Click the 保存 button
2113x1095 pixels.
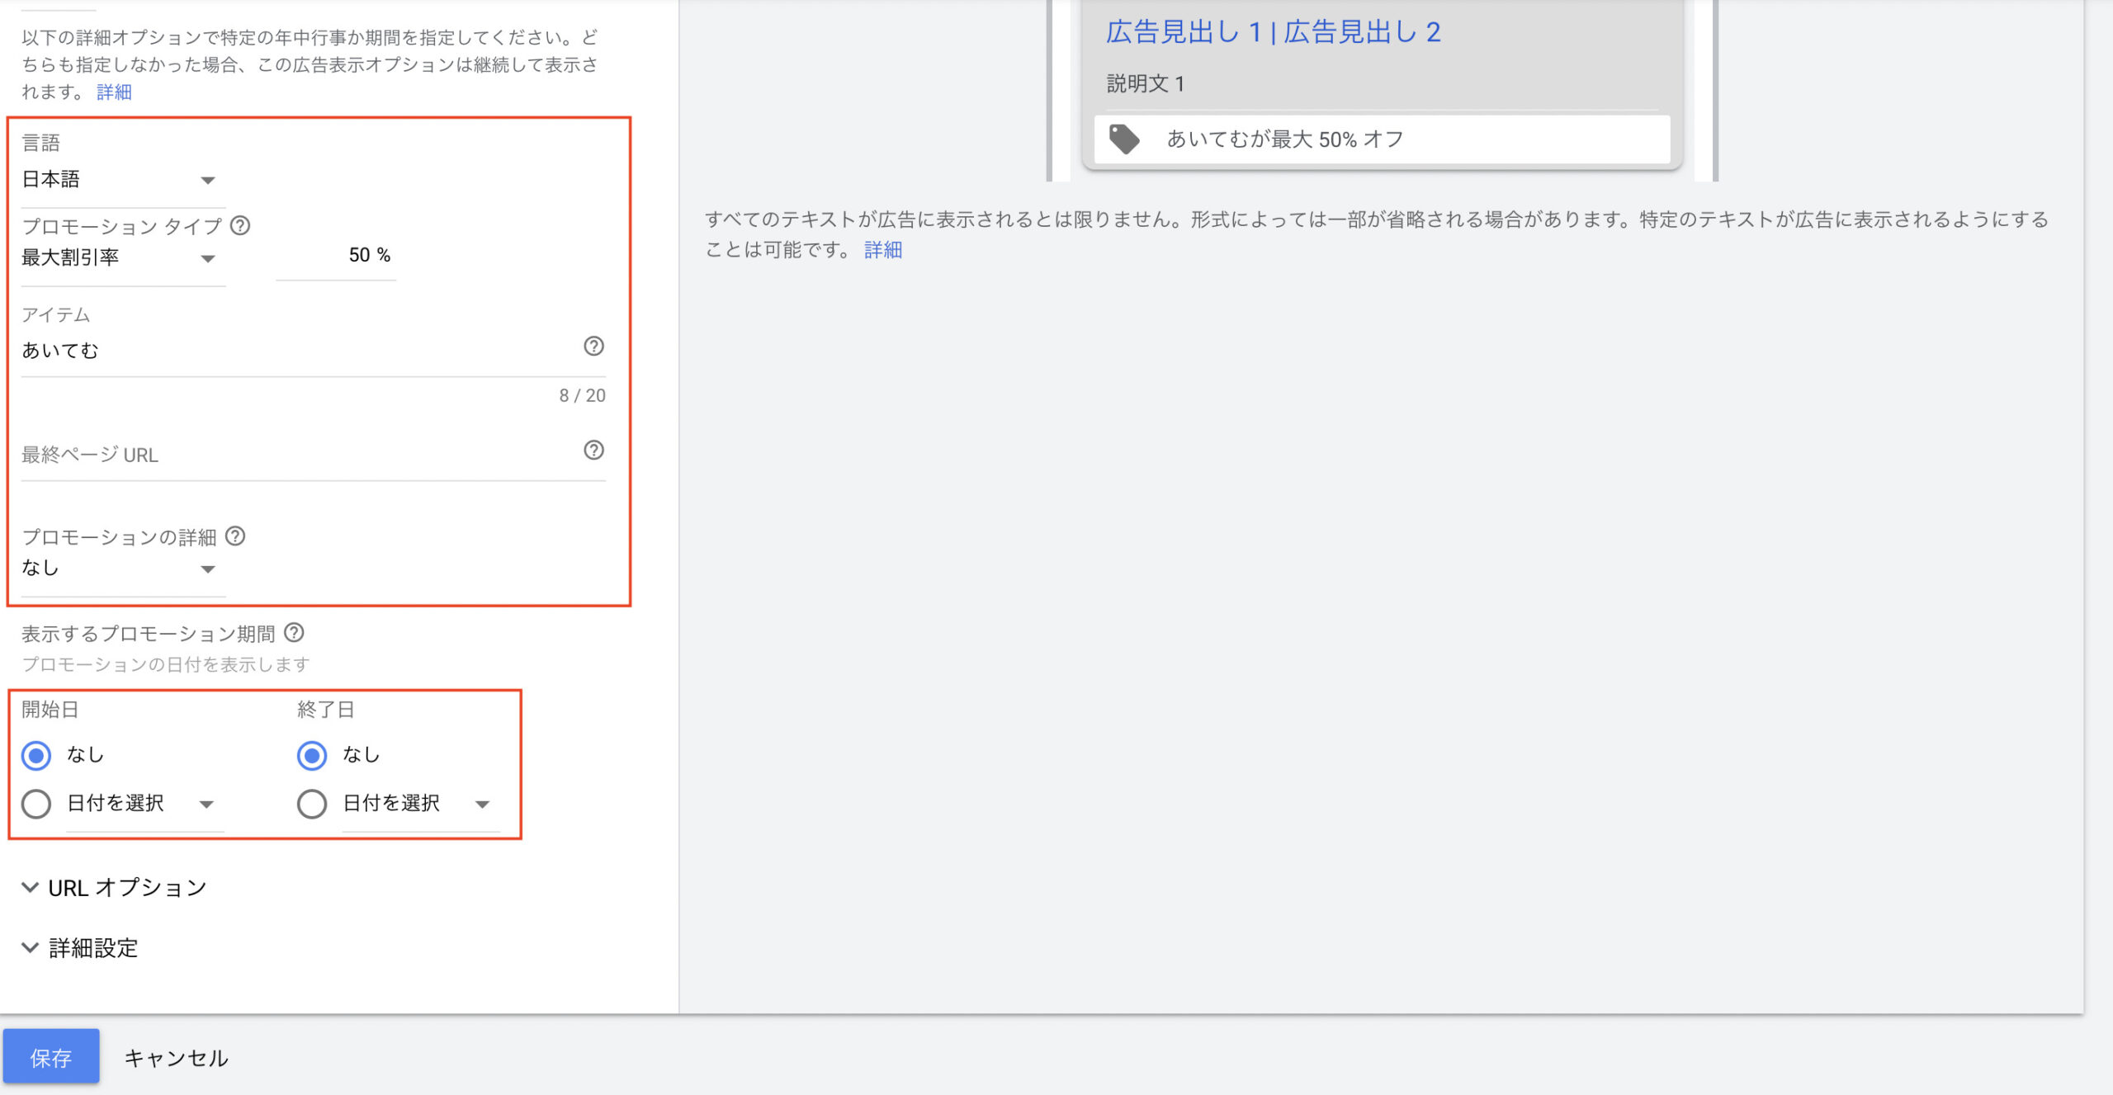tap(51, 1057)
